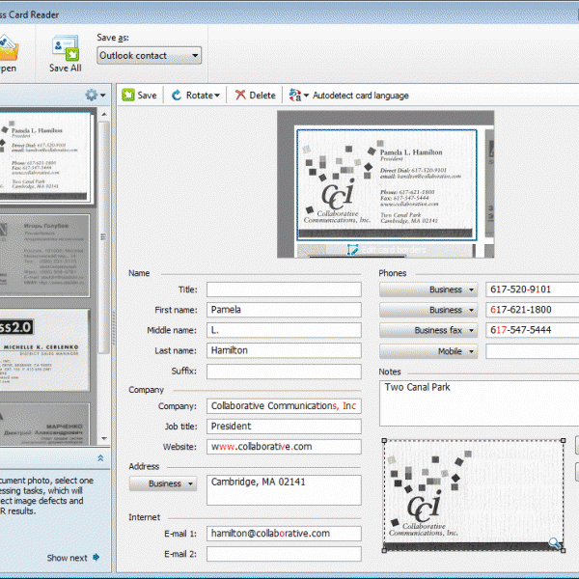This screenshot has height=579, width=579.
Task: Click the empty E-mail 2 field
Action: 284,554
